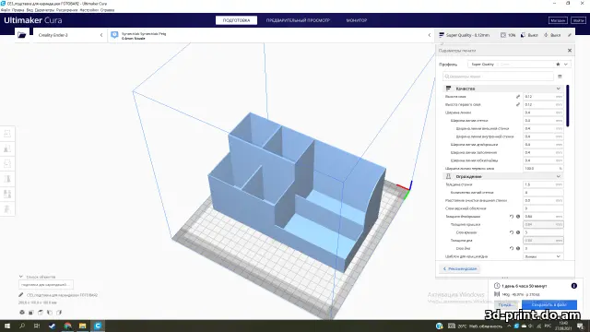Switch to left side view cube icon

click(x=50, y=313)
